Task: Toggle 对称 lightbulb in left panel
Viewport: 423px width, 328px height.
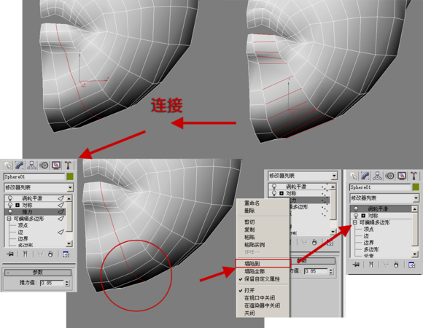Action: (10, 205)
